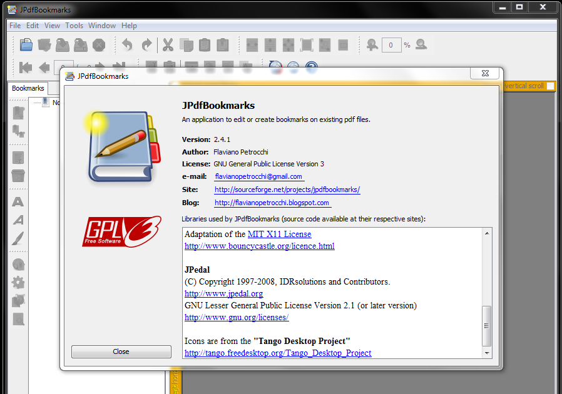The image size is (562, 394).
Task: Go to first page icon
Action: click(x=26, y=67)
